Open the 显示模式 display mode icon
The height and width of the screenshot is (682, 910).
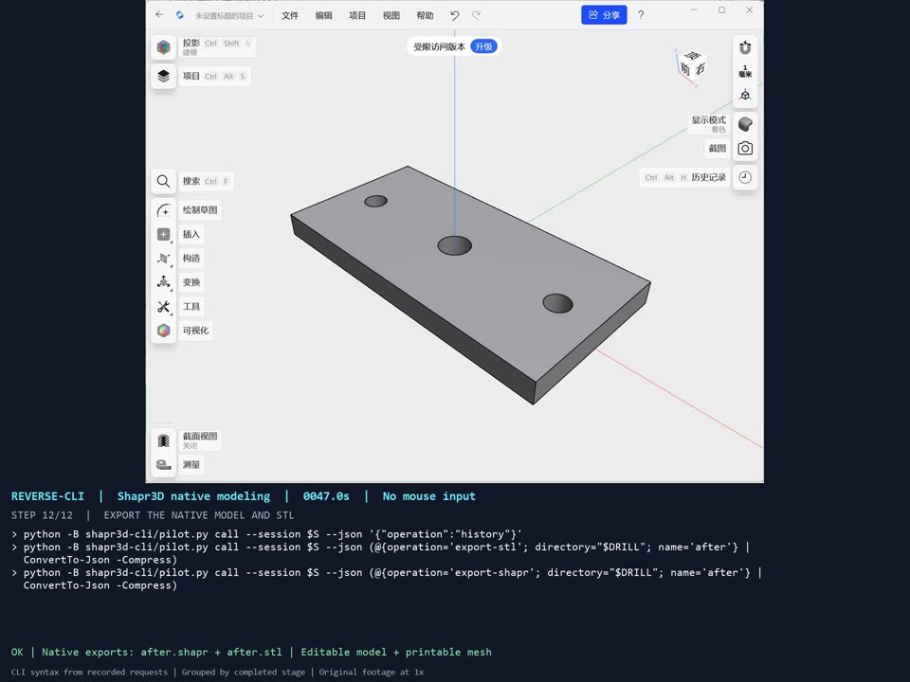(x=745, y=124)
